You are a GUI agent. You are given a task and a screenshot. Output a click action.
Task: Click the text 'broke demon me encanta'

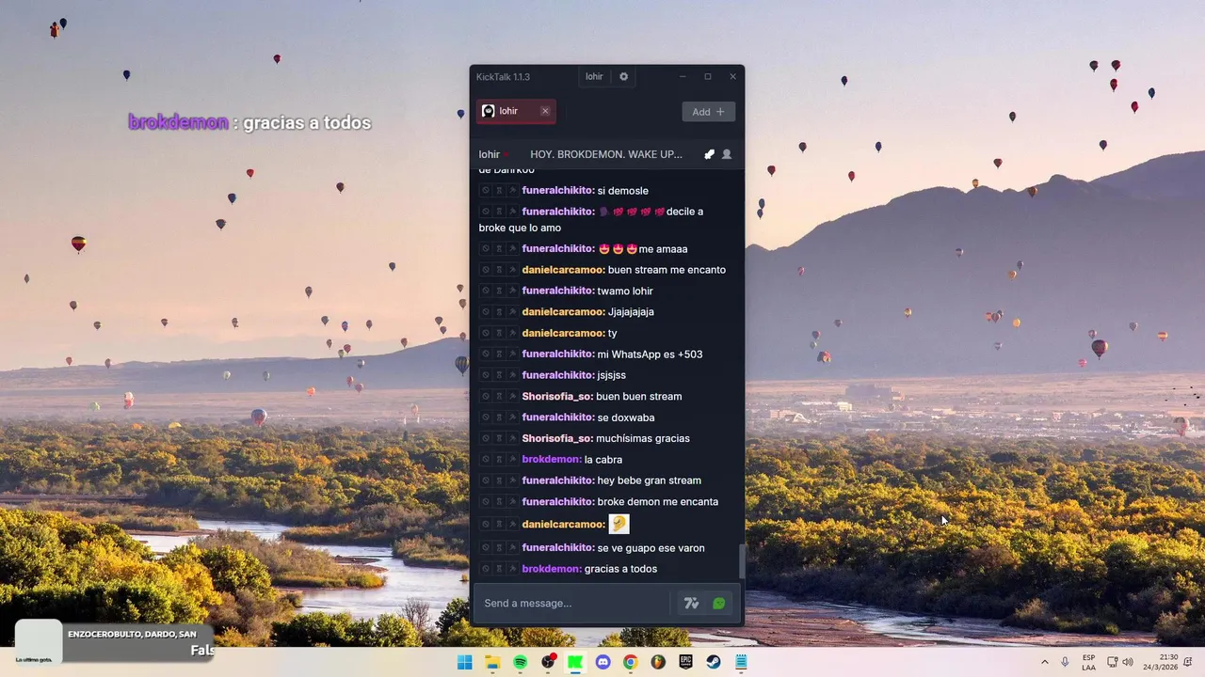pyautogui.click(x=658, y=502)
